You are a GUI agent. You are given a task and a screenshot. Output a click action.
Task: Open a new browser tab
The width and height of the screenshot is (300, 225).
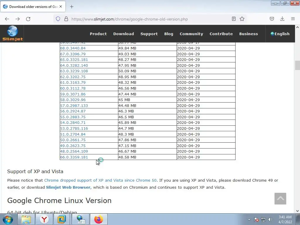(71, 7)
